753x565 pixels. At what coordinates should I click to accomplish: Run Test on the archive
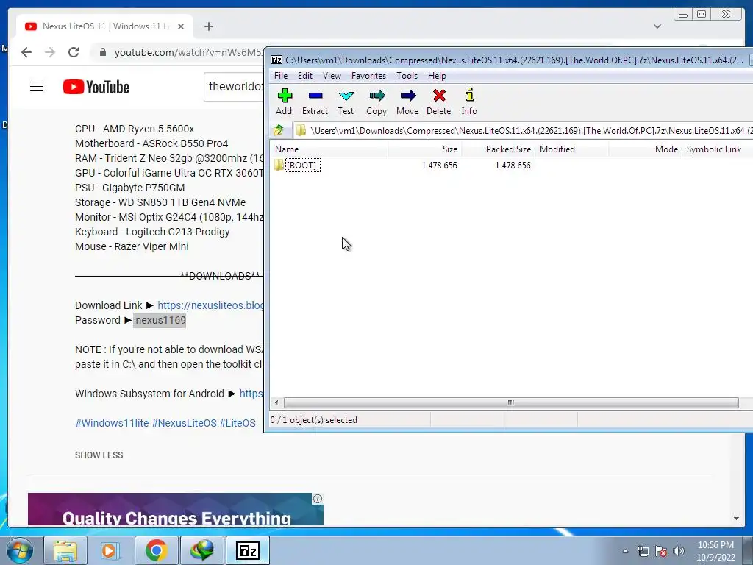coord(346,102)
